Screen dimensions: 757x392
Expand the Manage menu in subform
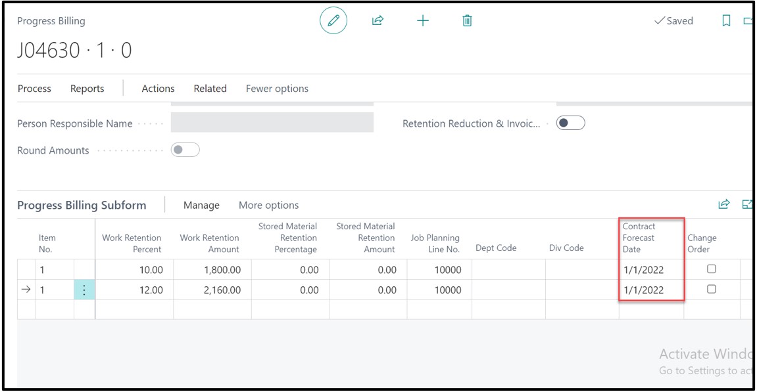201,206
